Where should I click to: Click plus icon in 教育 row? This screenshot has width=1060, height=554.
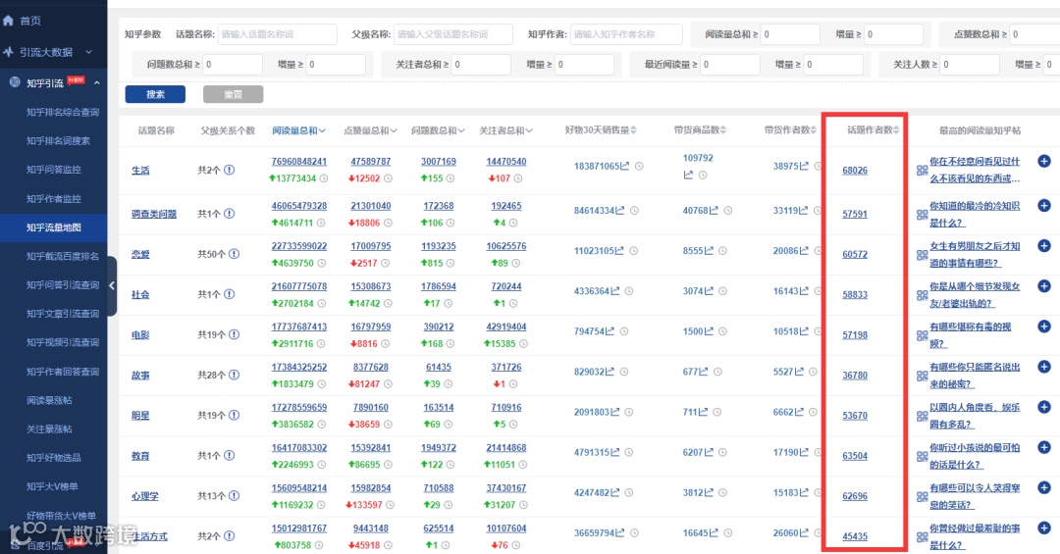(1044, 447)
